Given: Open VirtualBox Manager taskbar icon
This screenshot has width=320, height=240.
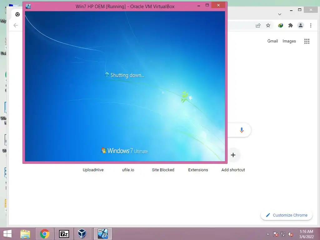Looking at the screenshot, I should point(82,234).
